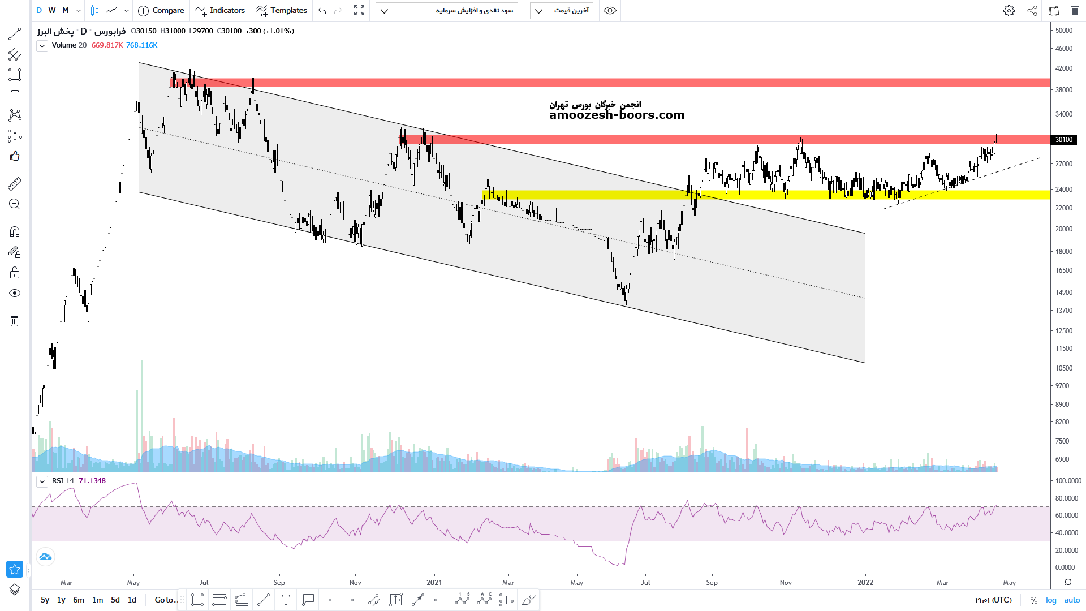Collapse the RSI indicator pane legend
This screenshot has height=611, width=1086.
[x=42, y=481]
